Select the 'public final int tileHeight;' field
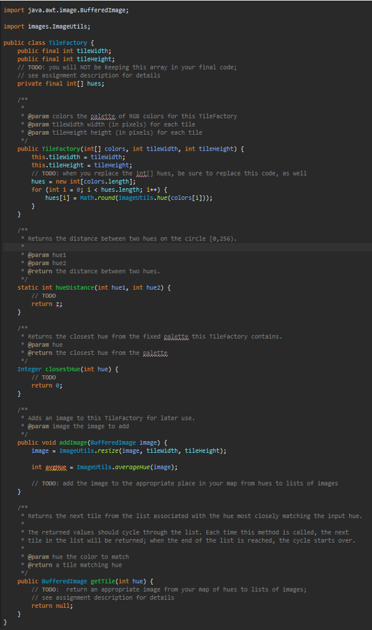Viewport: 372px width, 630px height. point(66,59)
